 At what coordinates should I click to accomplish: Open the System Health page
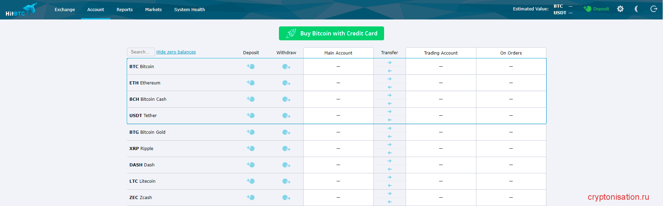coord(189,10)
